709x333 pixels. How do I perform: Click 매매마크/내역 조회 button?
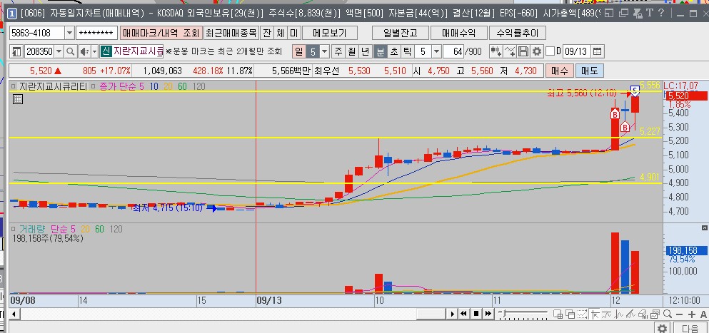160,33
